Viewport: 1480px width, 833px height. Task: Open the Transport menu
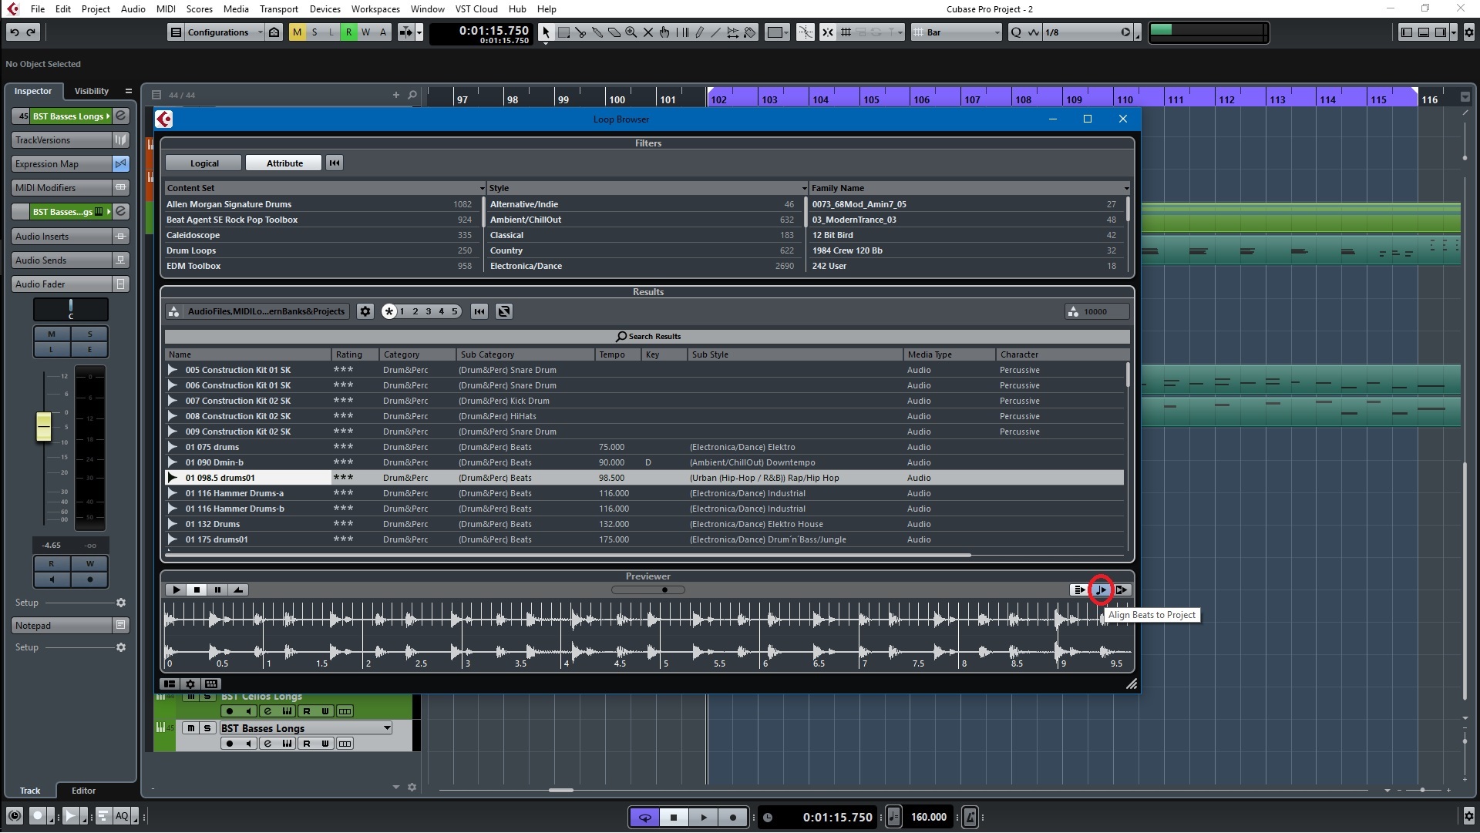coord(278,9)
